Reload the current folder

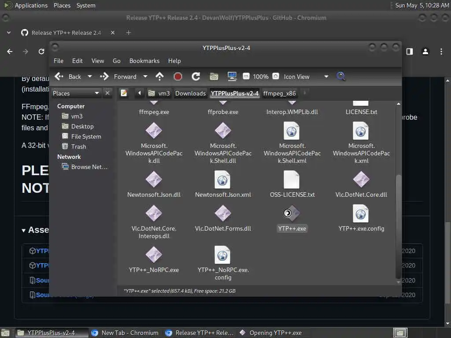[196, 77]
